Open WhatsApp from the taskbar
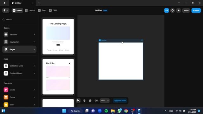The width and height of the screenshot is (203, 114). (119, 111)
